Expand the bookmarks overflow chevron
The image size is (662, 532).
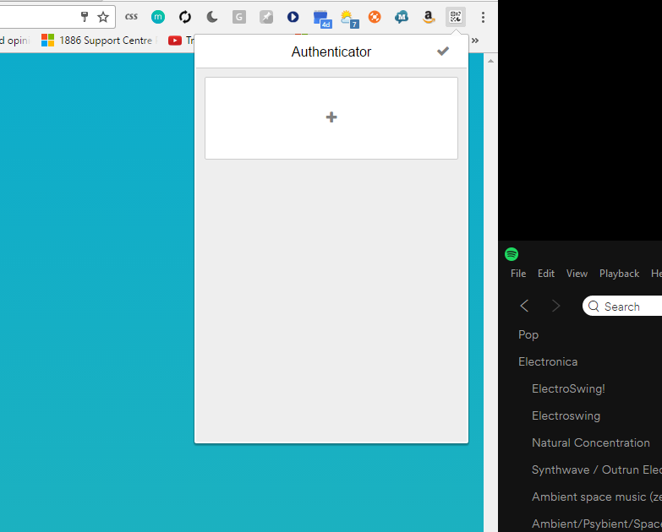[475, 40]
